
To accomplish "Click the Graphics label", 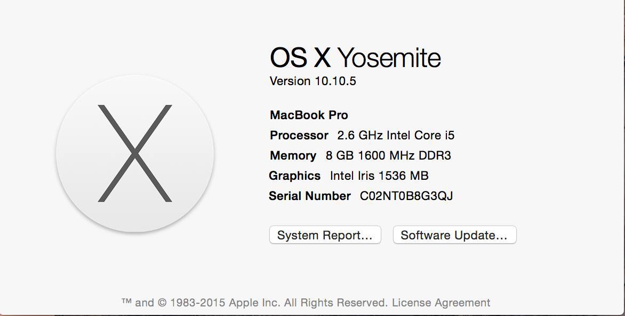I will [x=294, y=176].
